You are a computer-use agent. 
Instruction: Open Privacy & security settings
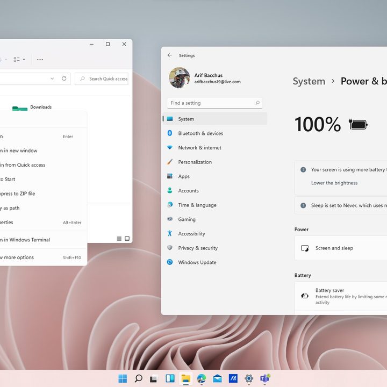214,248
